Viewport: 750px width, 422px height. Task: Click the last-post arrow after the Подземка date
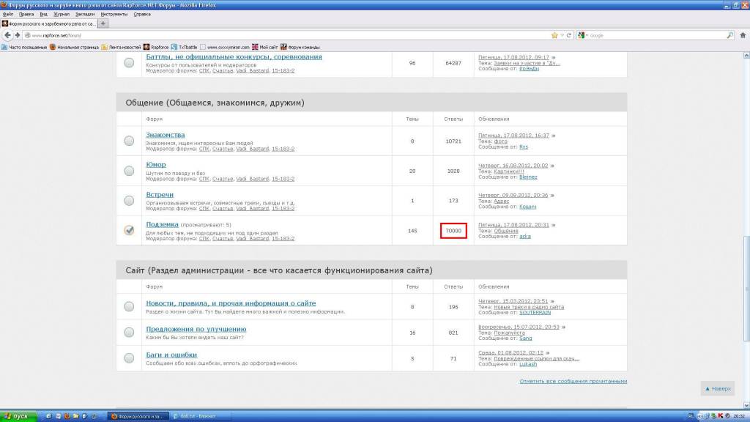point(554,225)
